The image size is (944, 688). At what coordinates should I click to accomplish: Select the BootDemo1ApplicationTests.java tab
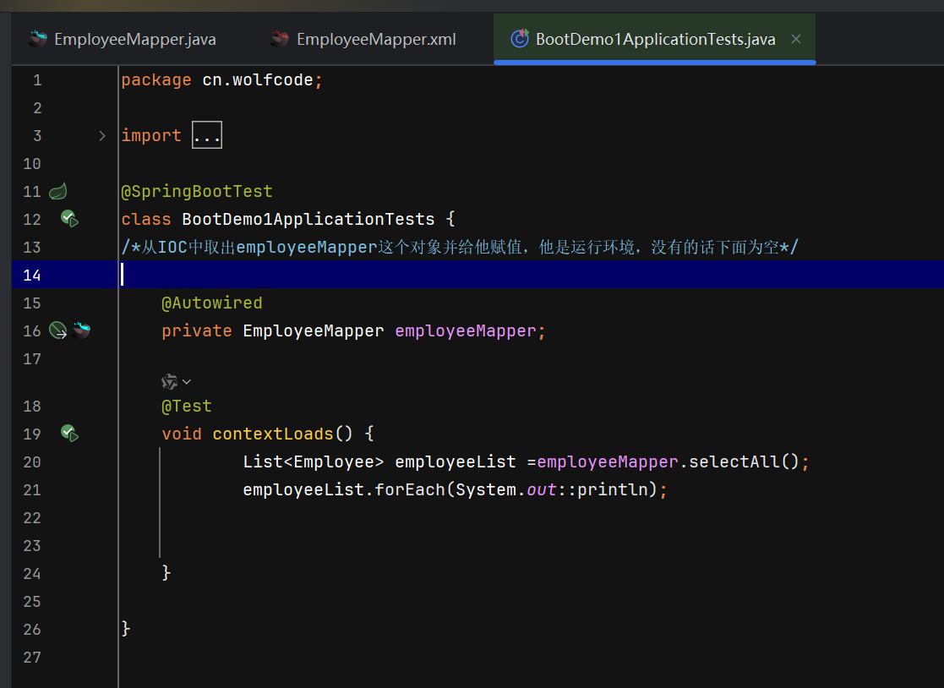coord(655,39)
